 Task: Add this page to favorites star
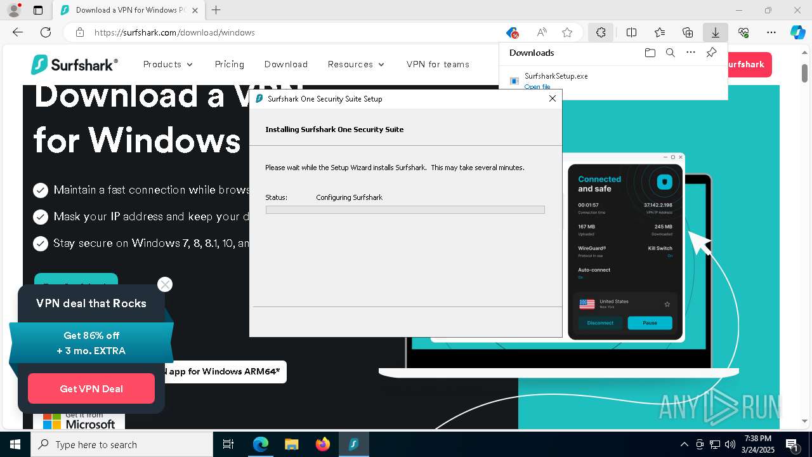(567, 32)
